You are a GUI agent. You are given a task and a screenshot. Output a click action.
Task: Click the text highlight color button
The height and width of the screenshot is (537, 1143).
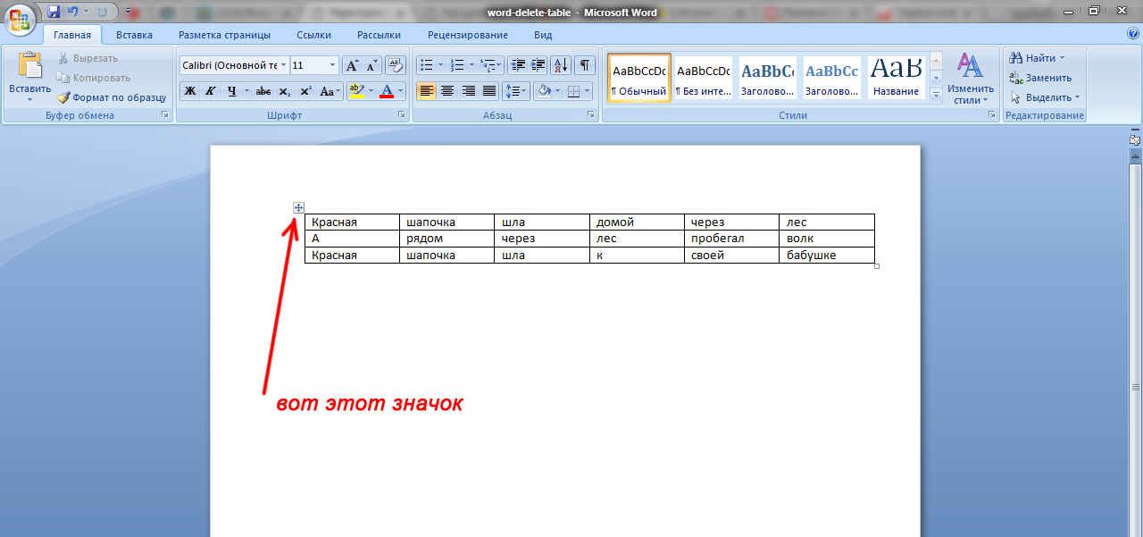(x=356, y=91)
